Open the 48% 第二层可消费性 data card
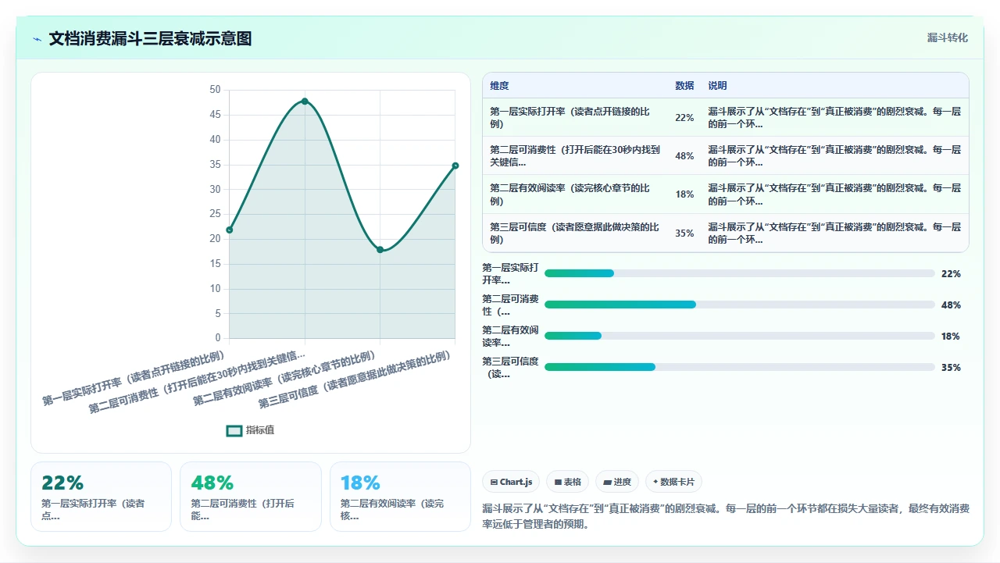Viewport: 1000px width, 563px height. pos(250,497)
